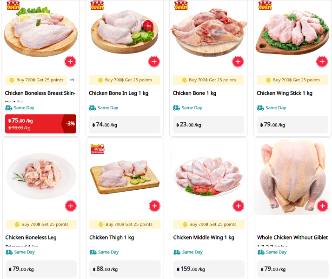Add Chicken Middle Wing to cart

239,206
